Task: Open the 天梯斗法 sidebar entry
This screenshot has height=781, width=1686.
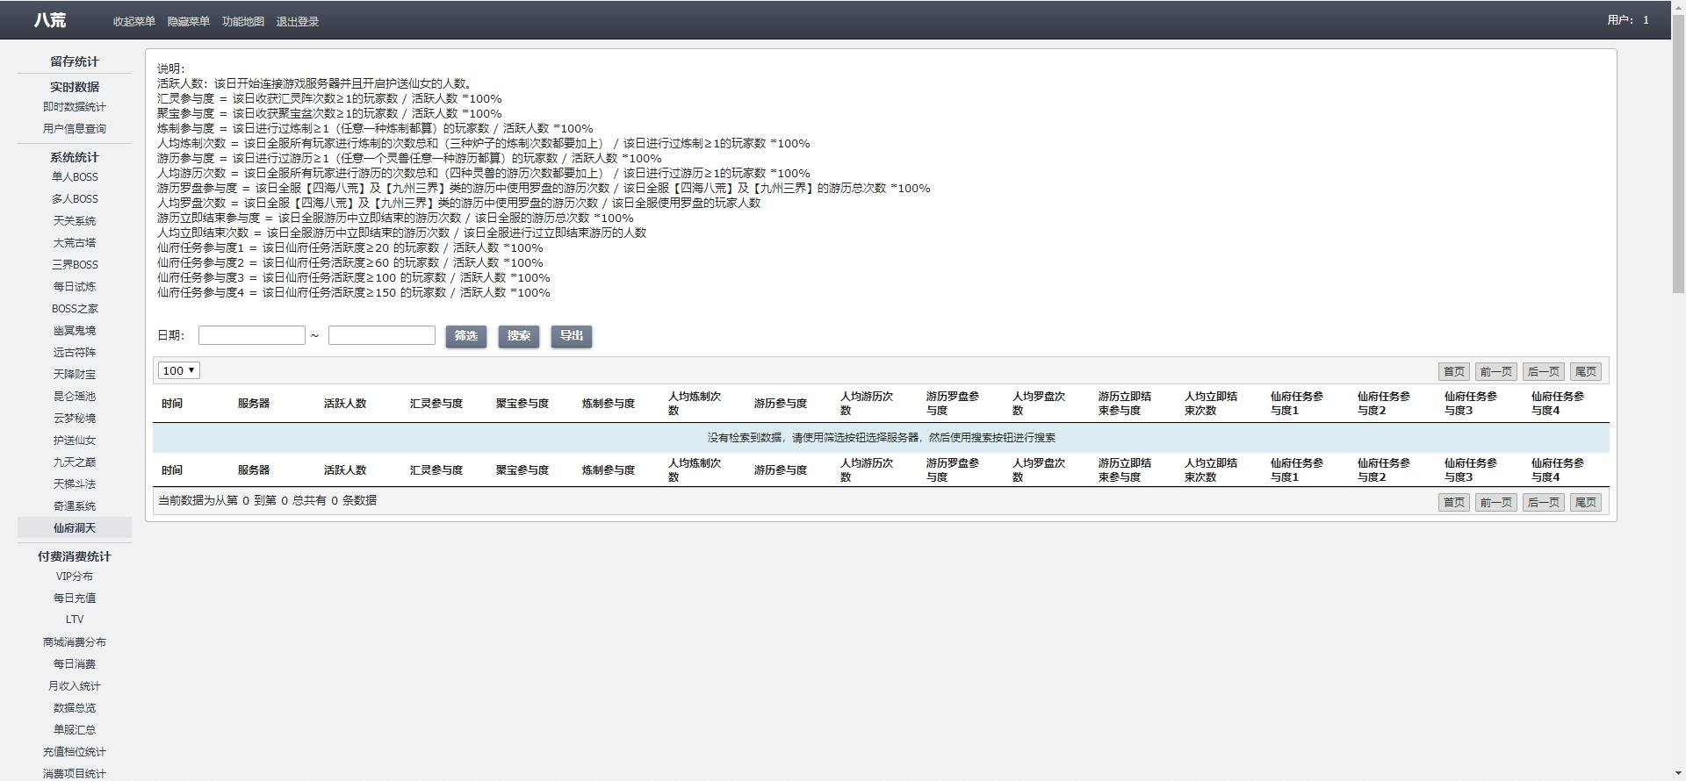Action: tap(75, 484)
